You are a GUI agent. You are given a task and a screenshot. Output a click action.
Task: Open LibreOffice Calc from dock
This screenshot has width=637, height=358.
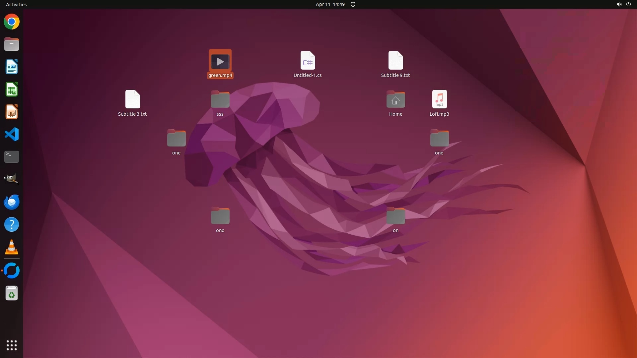point(12,89)
